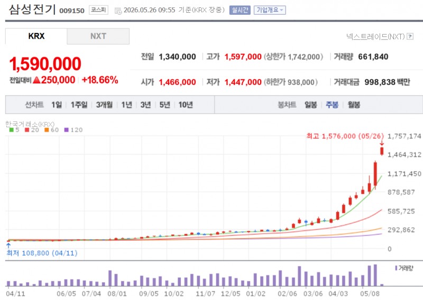
Task: Click the 한국거래소(KRX) chart label
Action: point(30,124)
